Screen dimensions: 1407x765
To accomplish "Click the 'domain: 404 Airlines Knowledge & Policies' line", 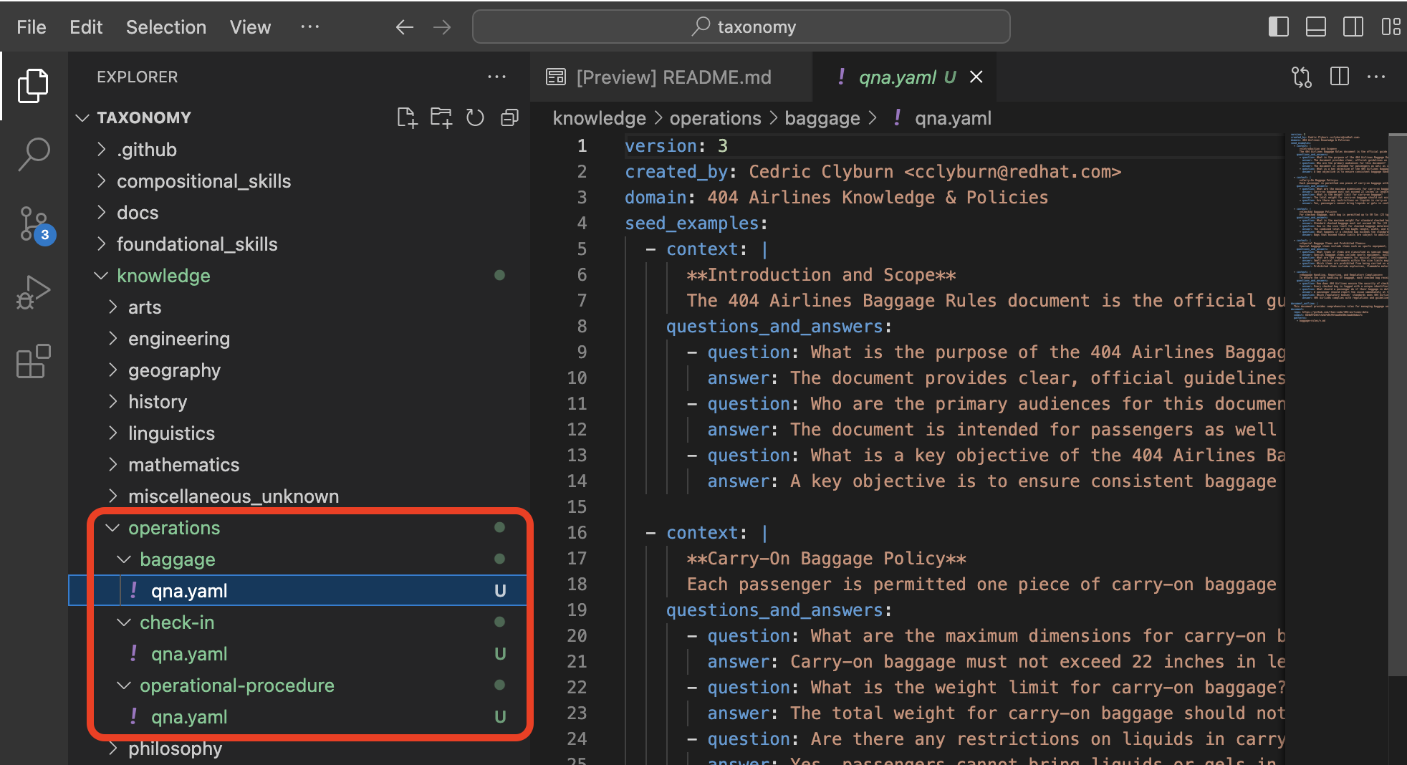I will click(x=836, y=198).
